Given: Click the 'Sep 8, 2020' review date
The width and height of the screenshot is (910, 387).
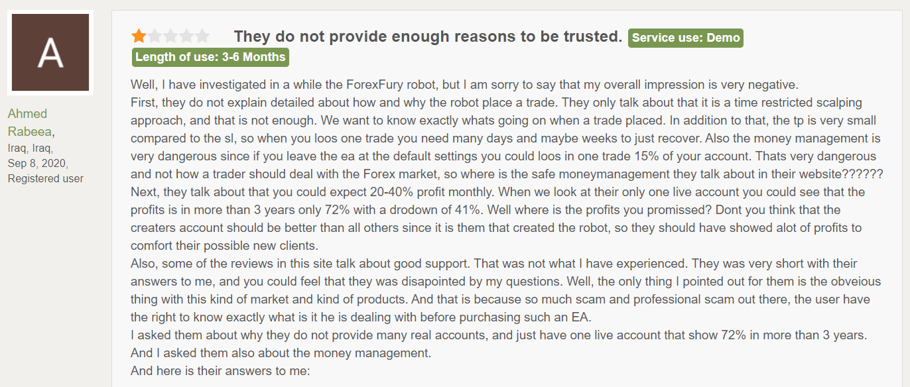Looking at the screenshot, I should (x=38, y=163).
